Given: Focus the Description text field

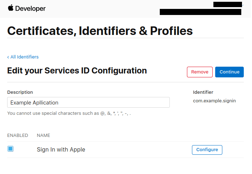Looking at the screenshot, I should point(88,103).
